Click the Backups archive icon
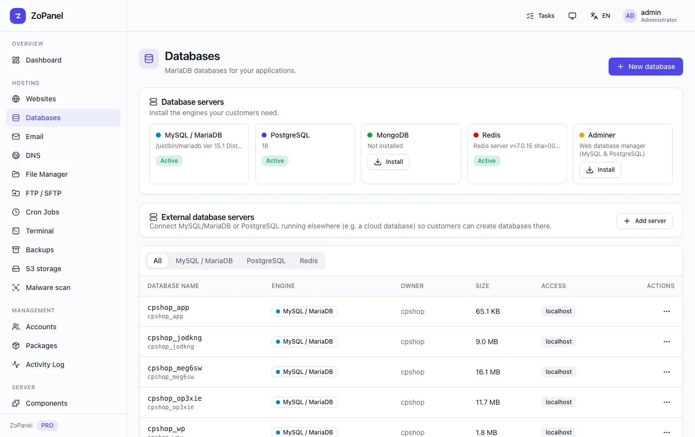Screen dimensions: 695x437 coord(16,250)
